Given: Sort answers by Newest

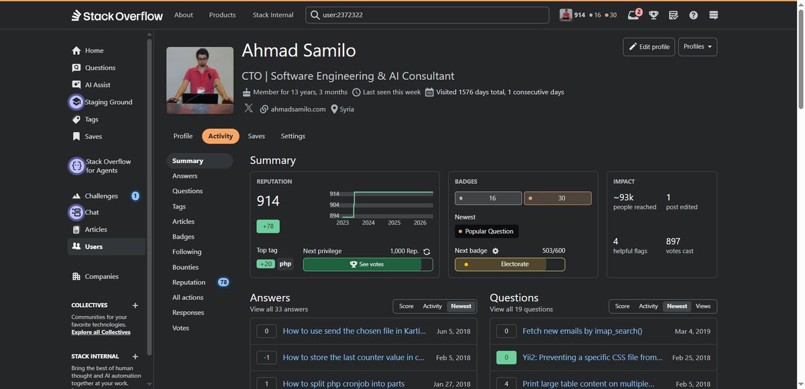Looking at the screenshot, I should [461, 307].
